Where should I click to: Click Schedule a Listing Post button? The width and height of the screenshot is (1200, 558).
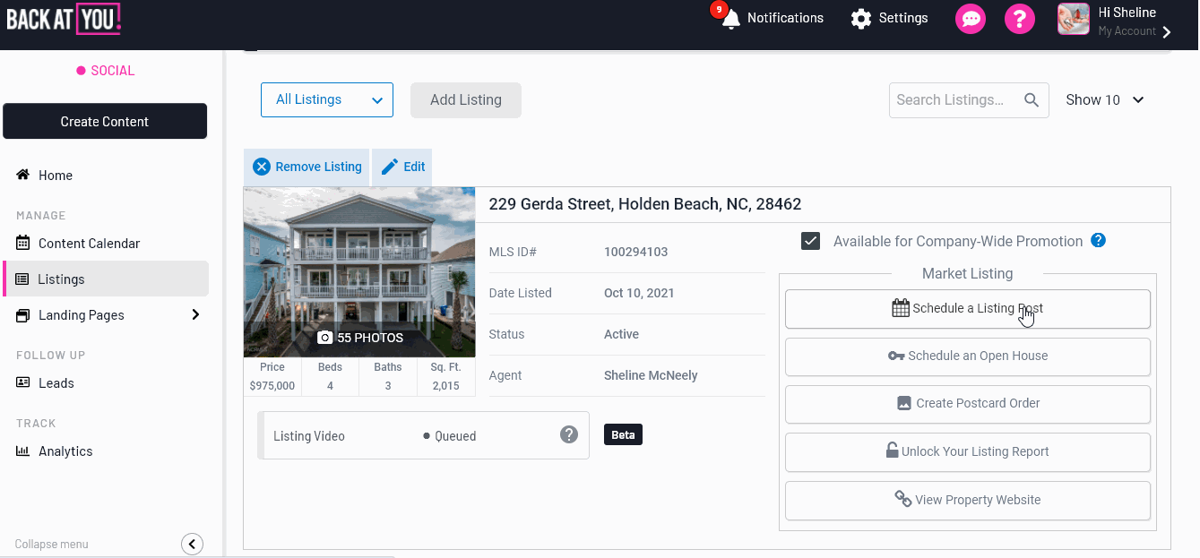point(968,309)
